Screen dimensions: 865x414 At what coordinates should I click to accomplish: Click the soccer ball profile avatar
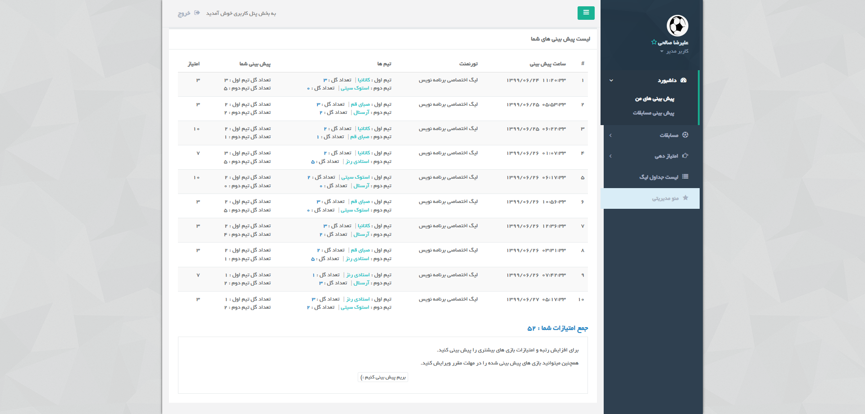point(677,26)
